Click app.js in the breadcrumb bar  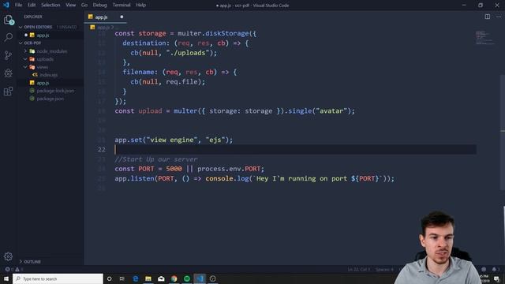point(103,28)
